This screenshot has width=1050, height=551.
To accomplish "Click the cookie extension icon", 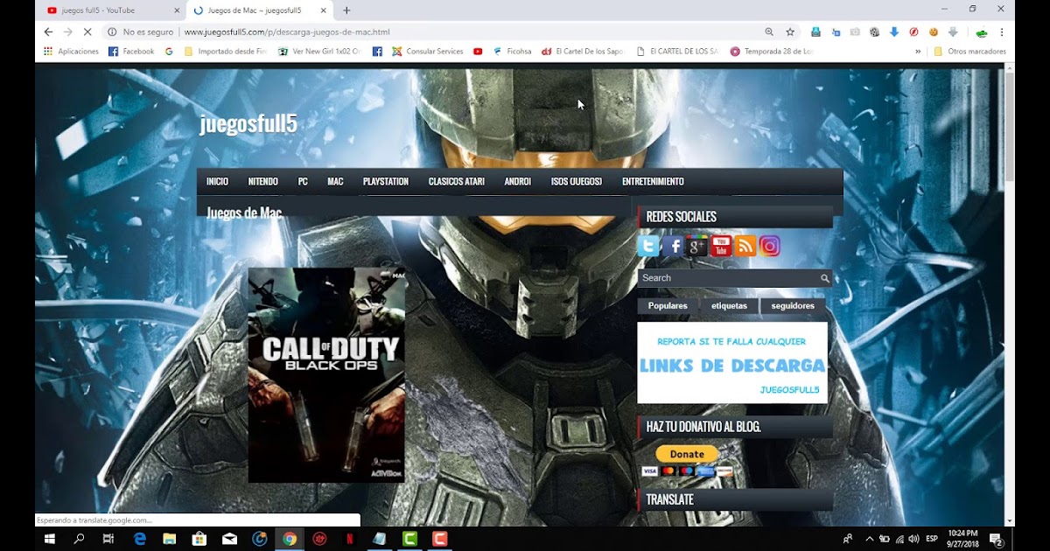I will pyautogui.click(x=934, y=31).
